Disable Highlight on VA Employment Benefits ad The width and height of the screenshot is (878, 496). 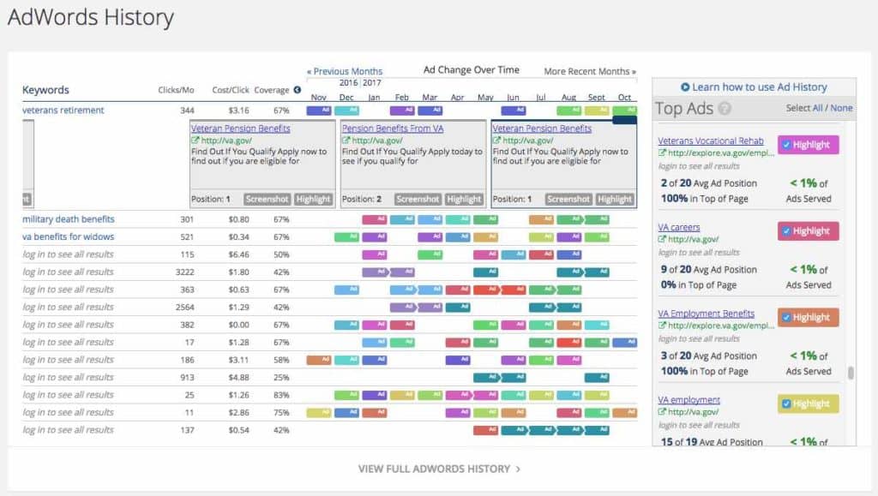[785, 317]
